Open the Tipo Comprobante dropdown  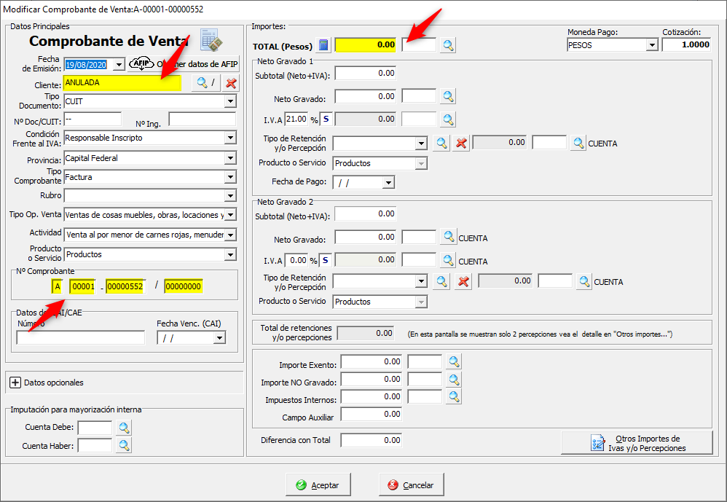pos(230,177)
